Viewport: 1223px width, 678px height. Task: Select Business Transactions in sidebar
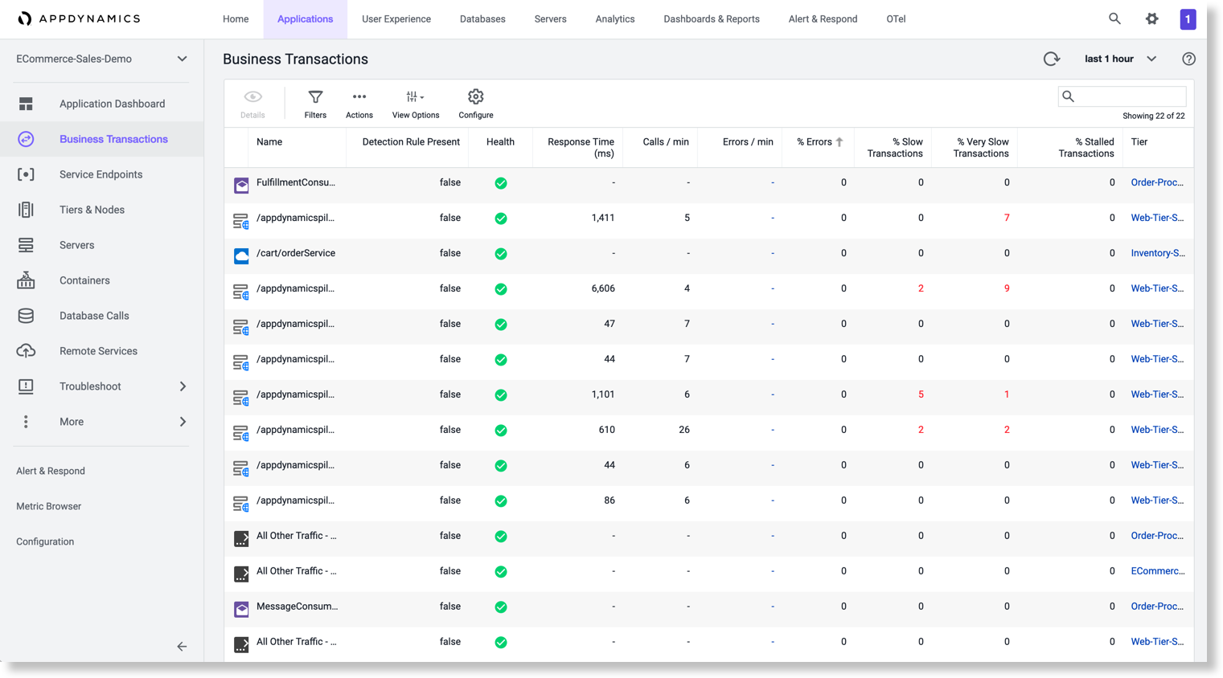[101, 139]
